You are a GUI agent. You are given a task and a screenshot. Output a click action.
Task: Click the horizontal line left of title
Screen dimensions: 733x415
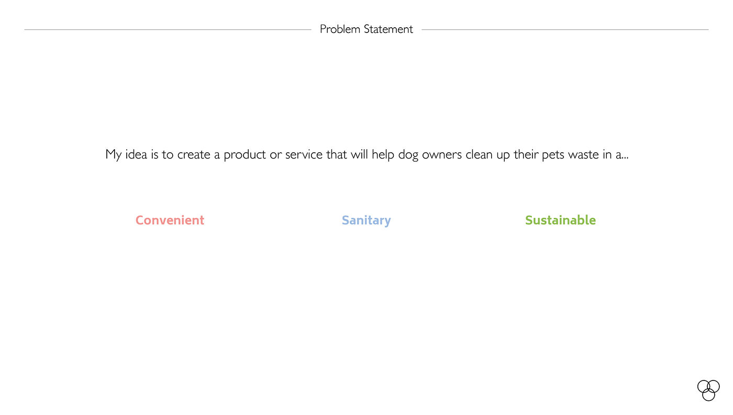168,30
